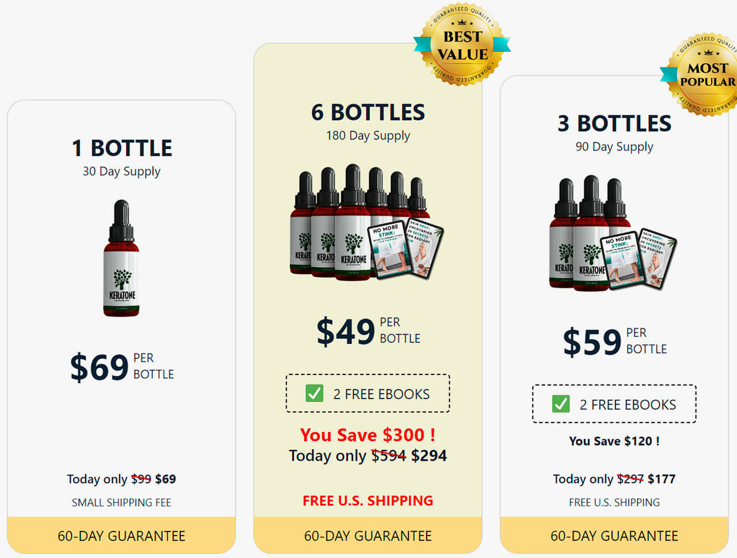Select the single Keratone bottle image

(x=121, y=258)
